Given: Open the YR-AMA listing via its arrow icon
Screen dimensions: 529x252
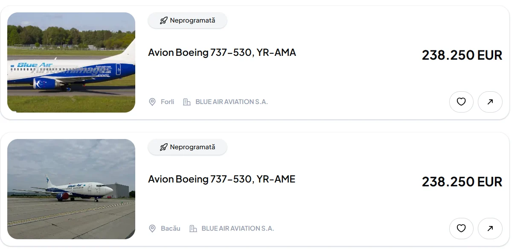Looking at the screenshot, I should [x=490, y=102].
